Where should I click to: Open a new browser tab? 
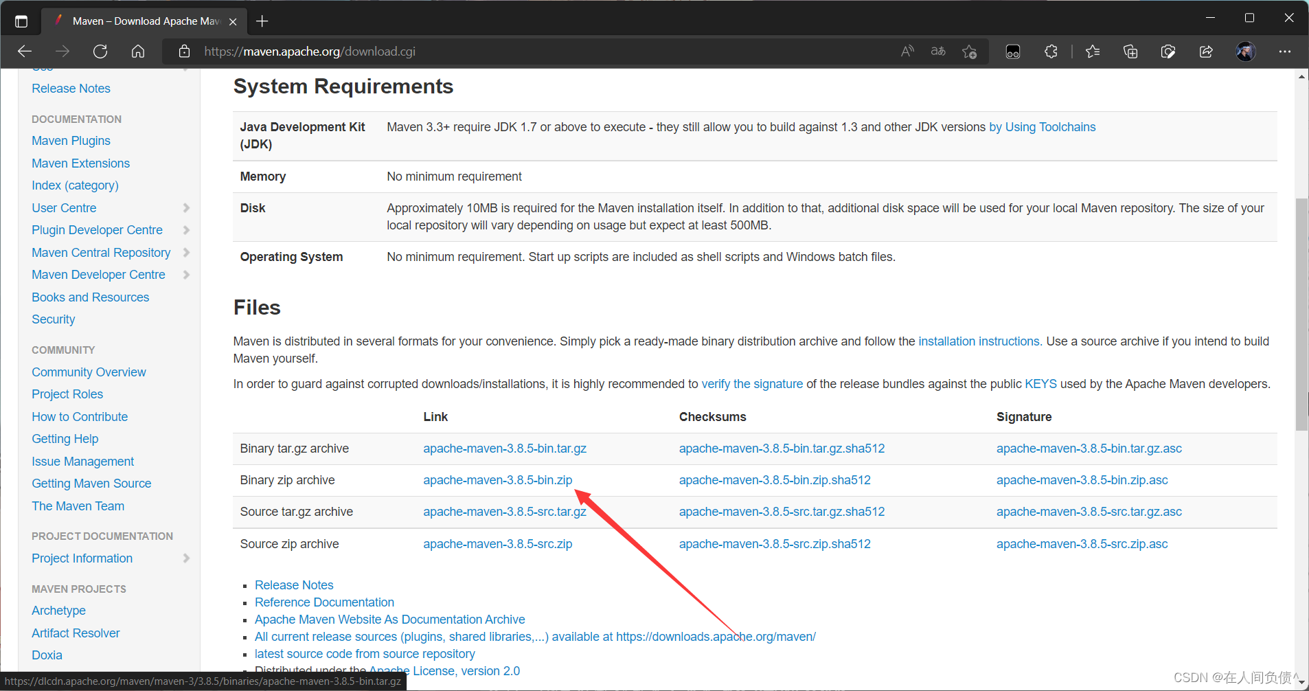tap(262, 21)
